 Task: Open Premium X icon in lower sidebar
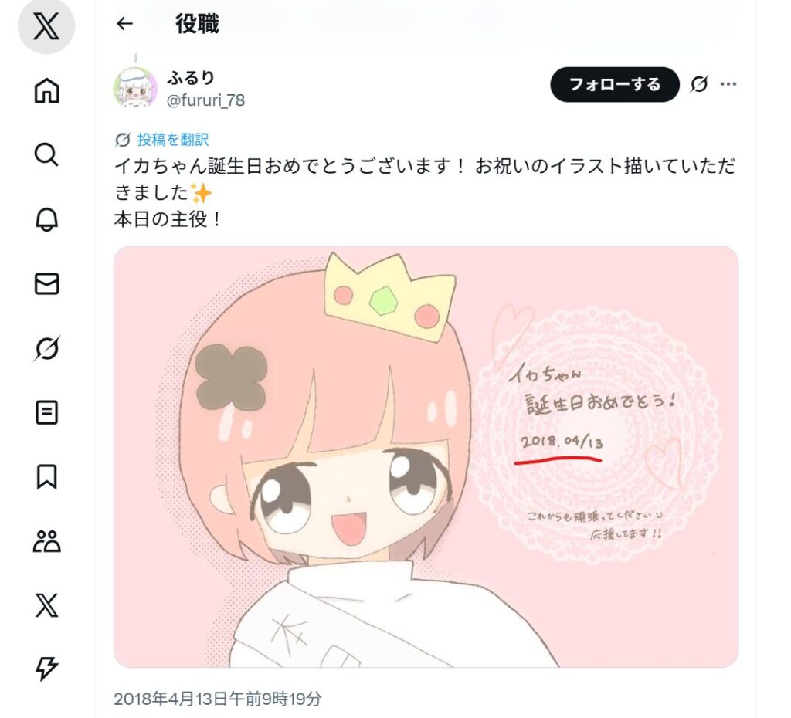(x=46, y=605)
